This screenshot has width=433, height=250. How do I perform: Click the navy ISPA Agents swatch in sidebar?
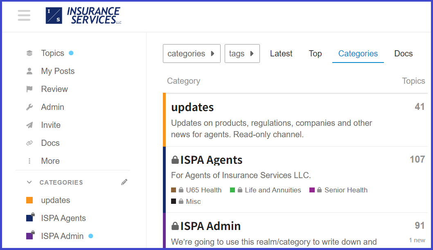pyautogui.click(x=30, y=217)
